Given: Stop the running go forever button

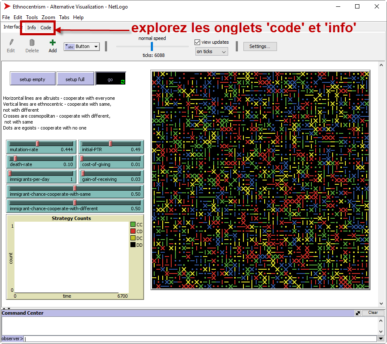Looking at the screenshot, I should pyautogui.click(x=110, y=79).
